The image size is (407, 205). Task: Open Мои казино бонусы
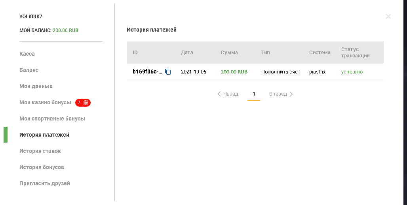(x=45, y=102)
